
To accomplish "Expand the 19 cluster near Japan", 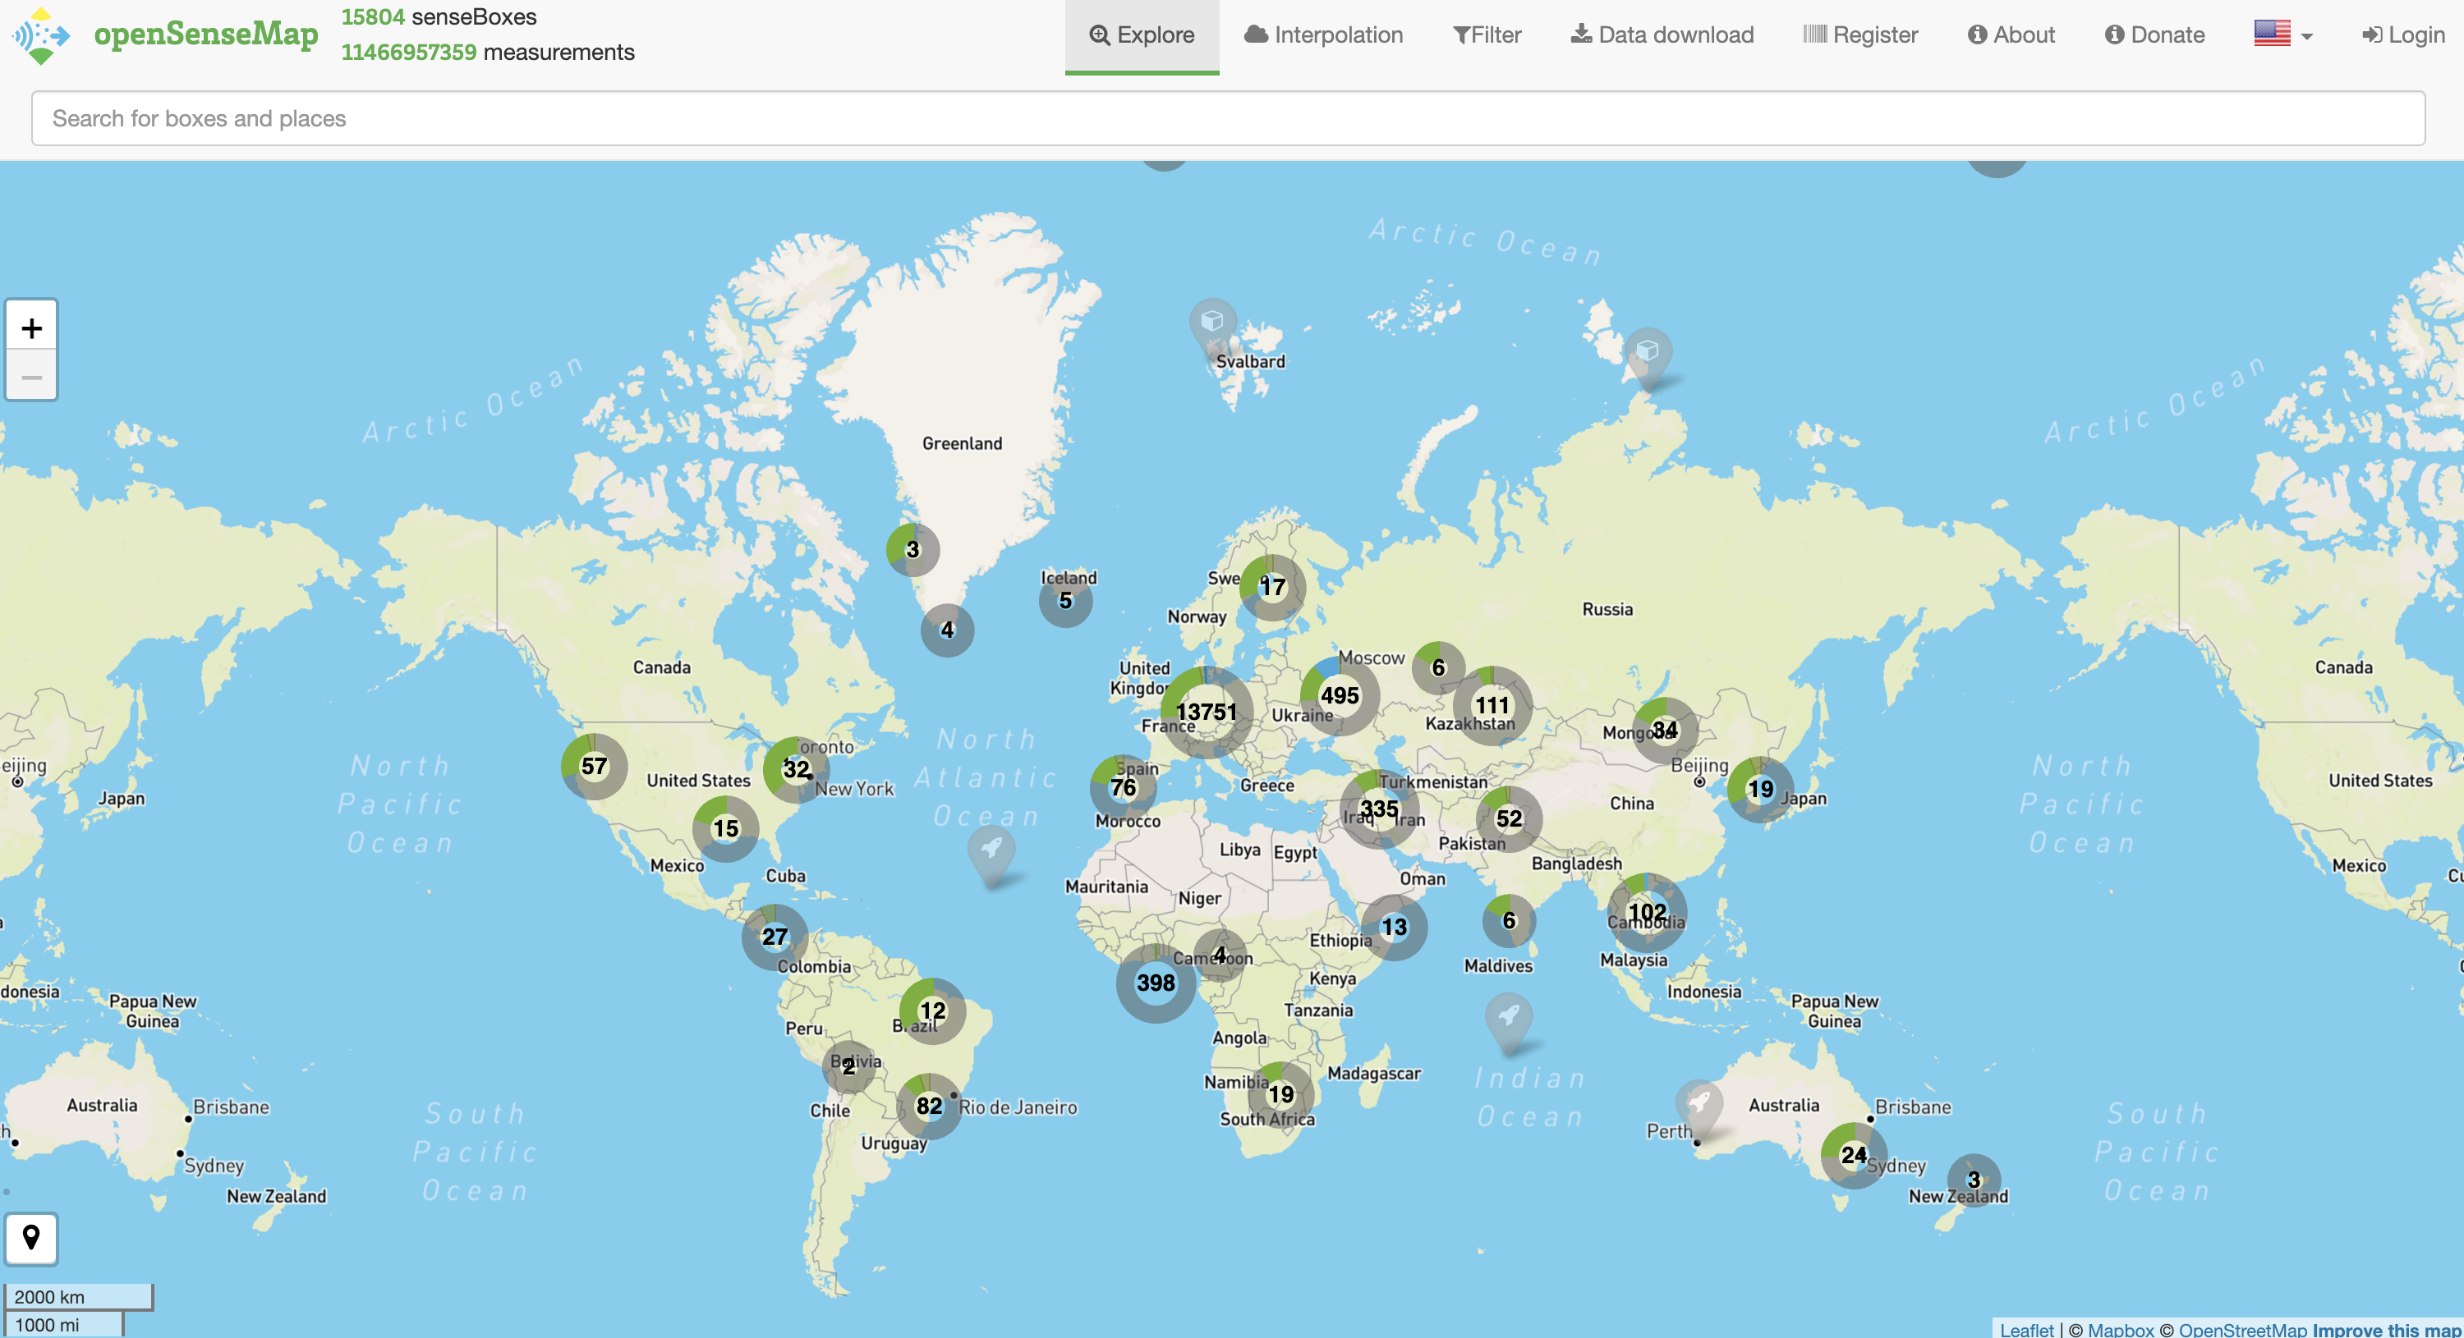I will (x=1760, y=790).
